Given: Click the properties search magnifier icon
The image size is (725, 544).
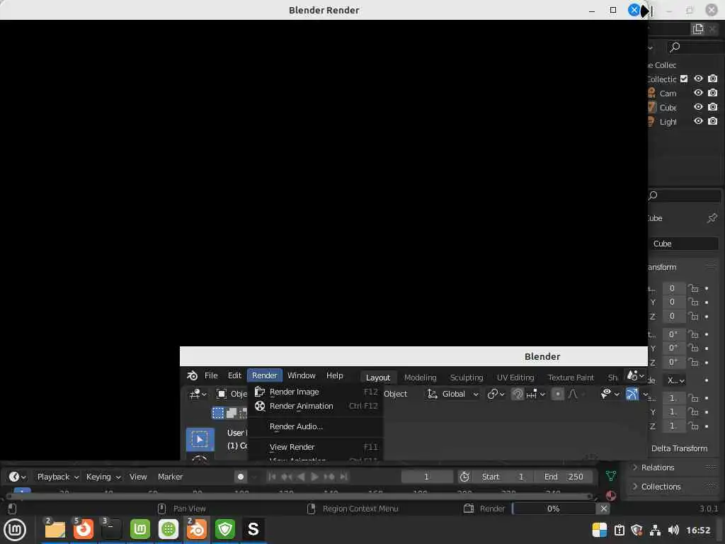Looking at the screenshot, I should tap(653, 195).
